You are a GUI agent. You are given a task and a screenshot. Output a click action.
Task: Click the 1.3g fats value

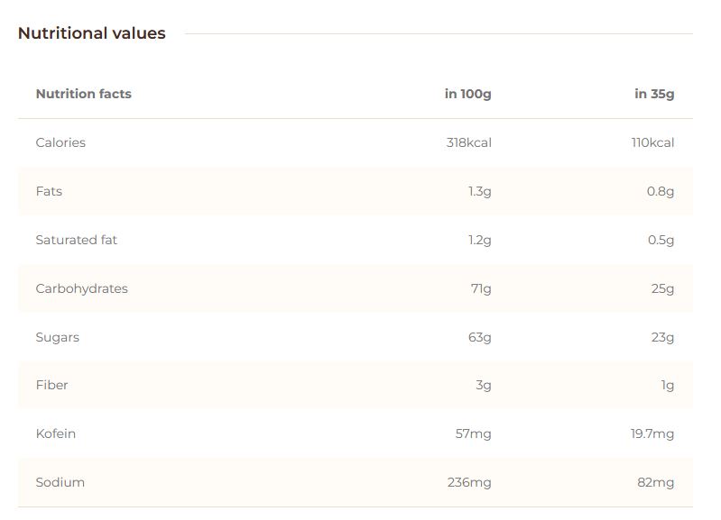480,191
